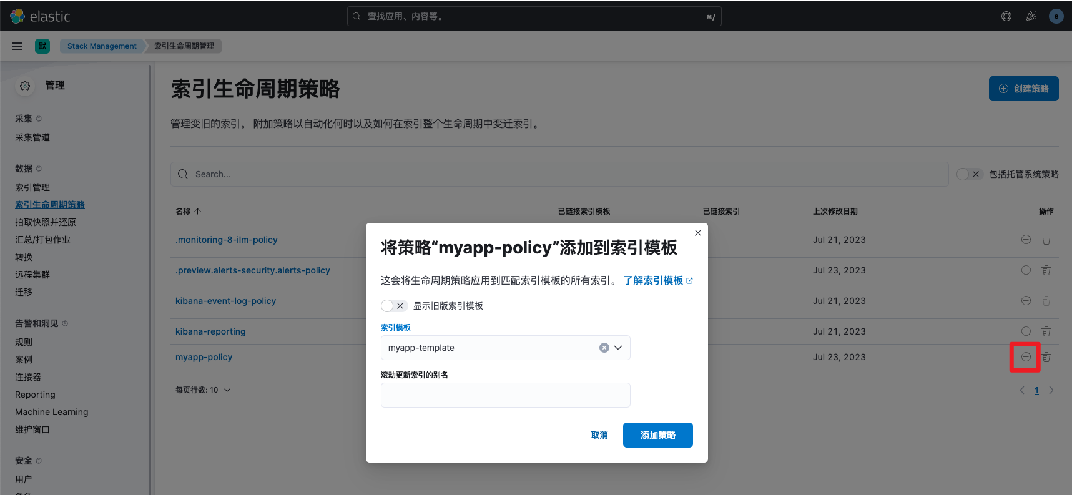
Task: Add kibana-reporting policy to template icon
Action: tap(1026, 331)
